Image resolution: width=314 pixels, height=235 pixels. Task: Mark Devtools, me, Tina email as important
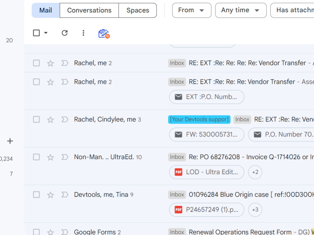(x=65, y=195)
